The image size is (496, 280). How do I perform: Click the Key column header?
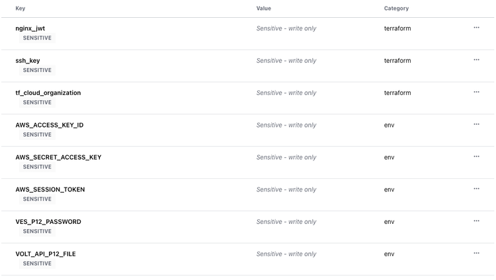click(21, 9)
